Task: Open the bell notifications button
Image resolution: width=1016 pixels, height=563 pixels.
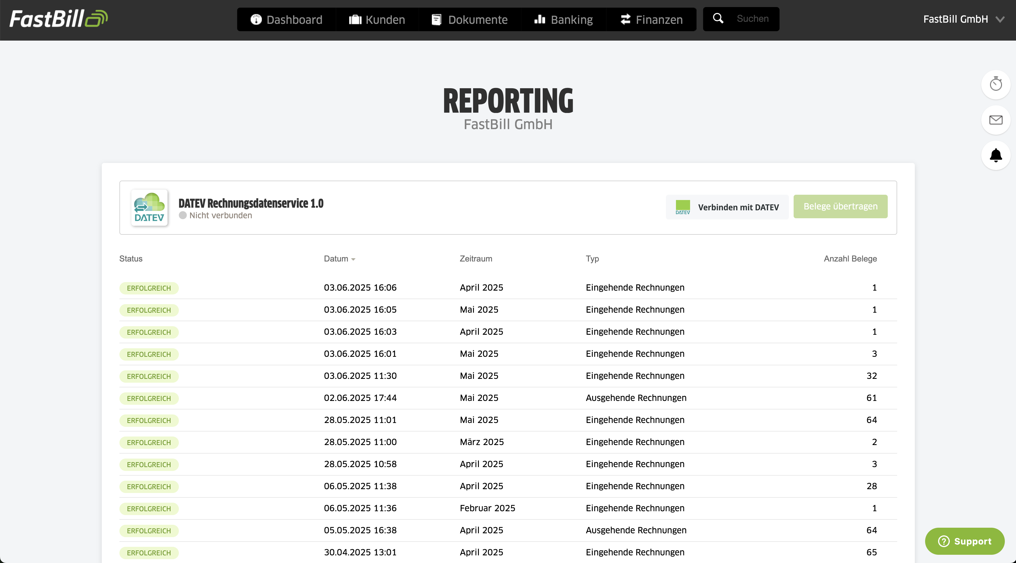Action: click(995, 155)
